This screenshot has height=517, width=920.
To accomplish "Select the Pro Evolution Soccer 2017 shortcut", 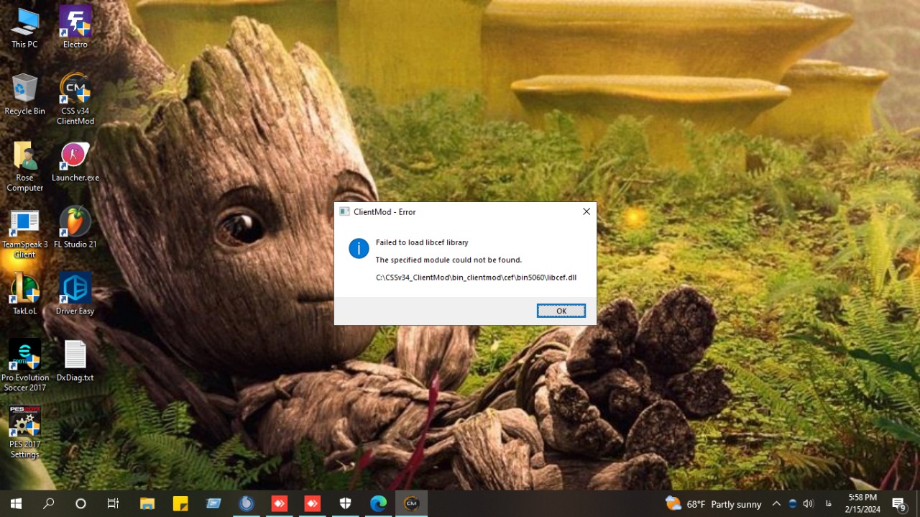I will pyautogui.click(x=24, y=367).
